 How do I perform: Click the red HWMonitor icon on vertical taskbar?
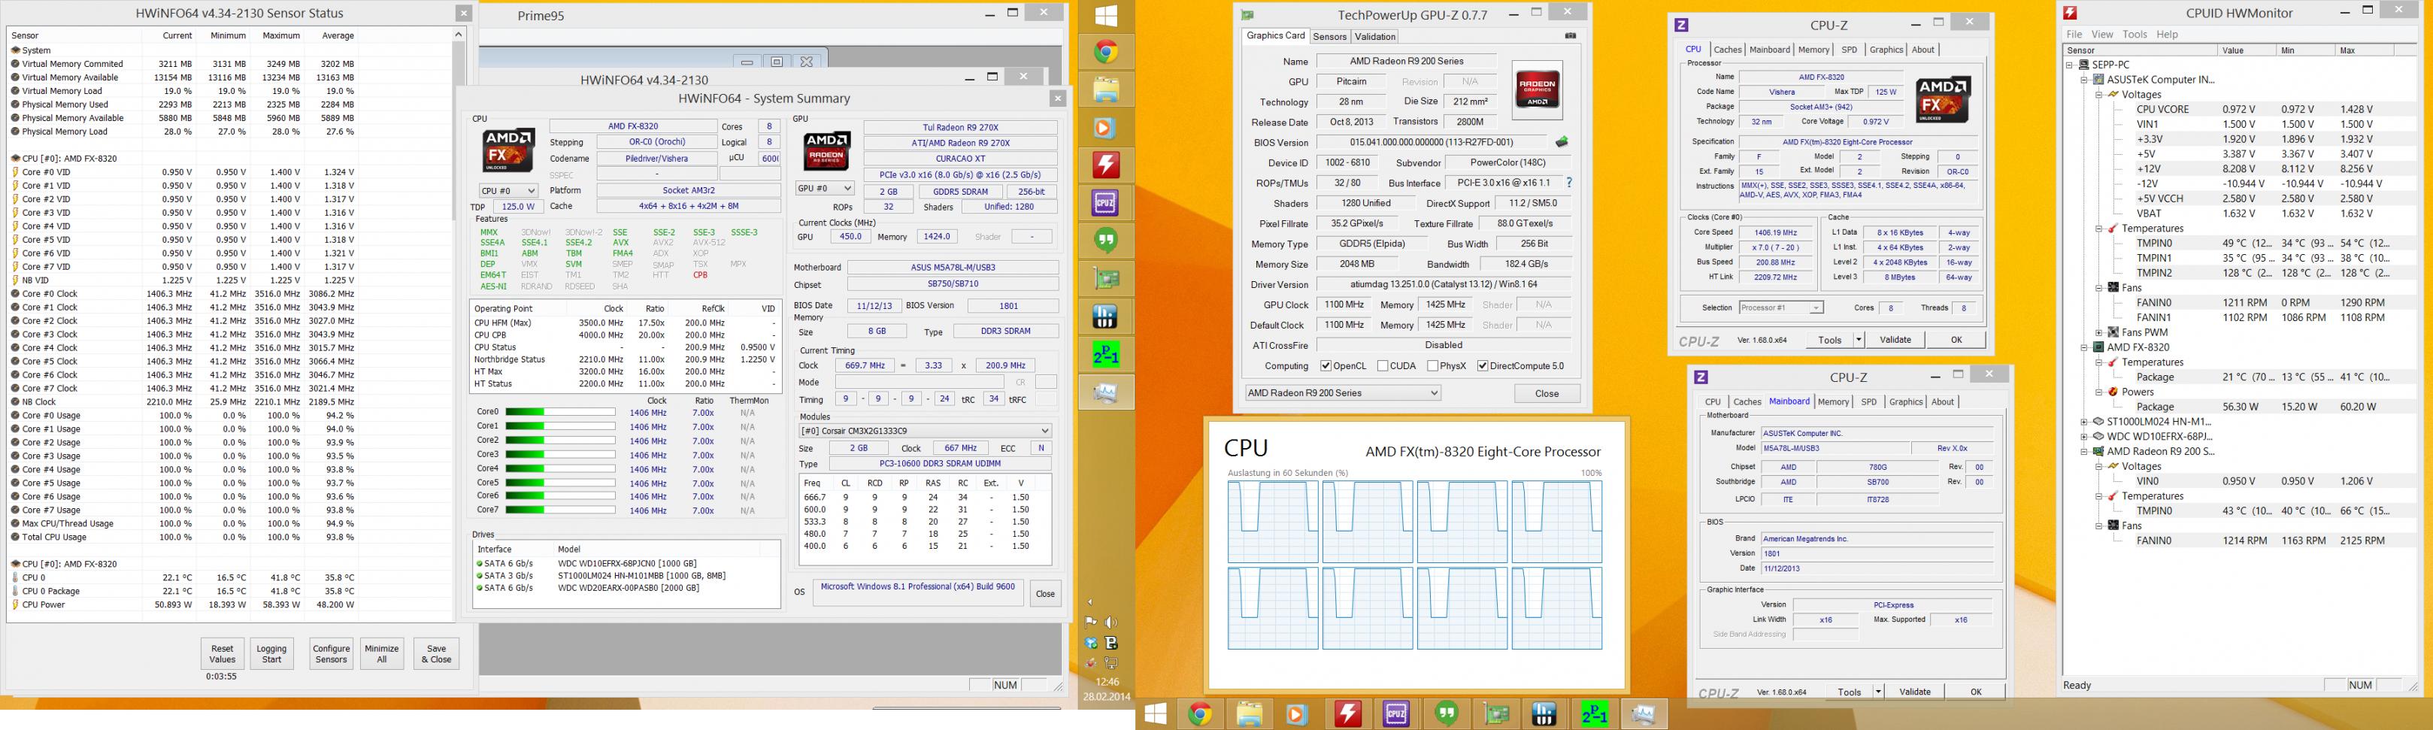pos(1106,165)
